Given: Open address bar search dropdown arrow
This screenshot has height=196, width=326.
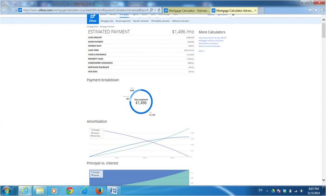Looking at the screenshot, I should point(155,10).
